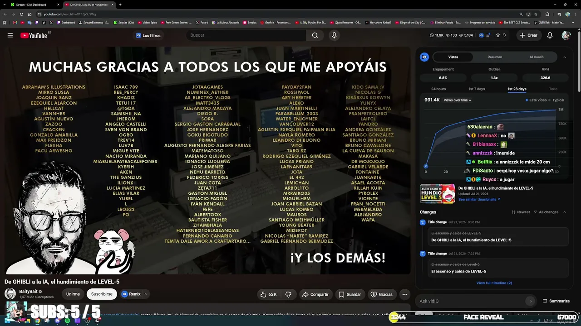
Task: Go to the browser home page
Action: [30, 14]
